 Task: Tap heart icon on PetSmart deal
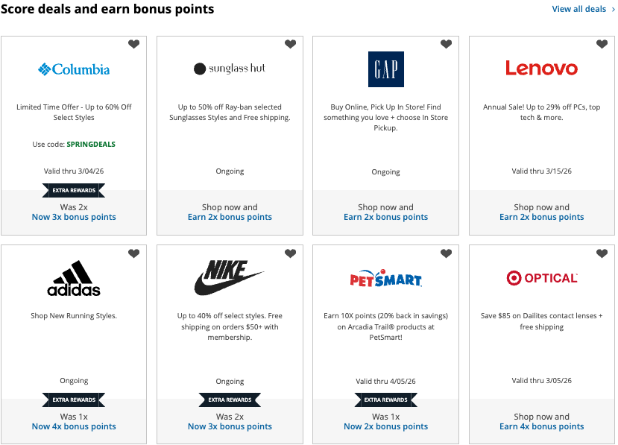[446, 254]
